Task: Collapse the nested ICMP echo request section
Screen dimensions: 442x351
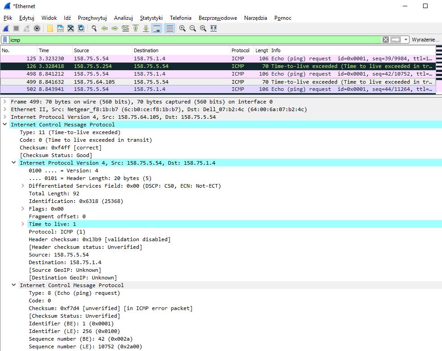Action: [14, 285]
